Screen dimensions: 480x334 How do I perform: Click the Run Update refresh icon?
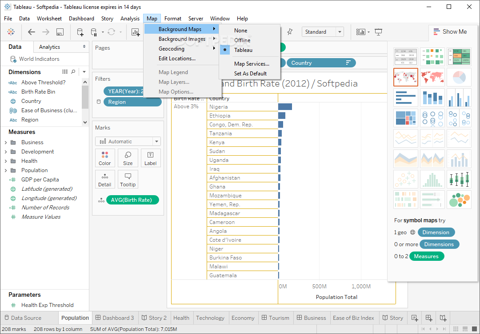click(112, 32)
